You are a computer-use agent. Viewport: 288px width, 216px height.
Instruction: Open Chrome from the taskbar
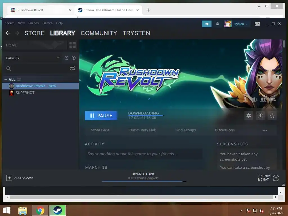pyautogui.click(x=40, y=210)
